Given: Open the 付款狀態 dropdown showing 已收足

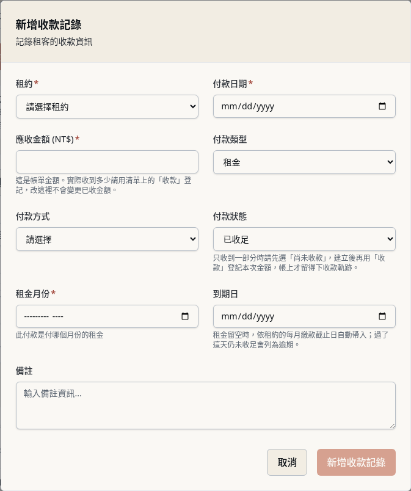Looking at the screenshot, I should pyautogui.click(x=304, y=239).
